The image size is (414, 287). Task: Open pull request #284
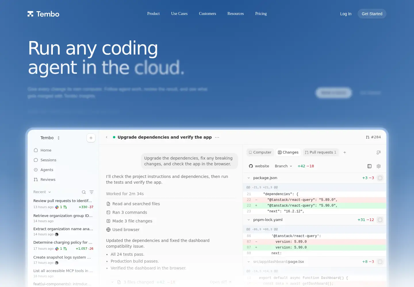373,137
